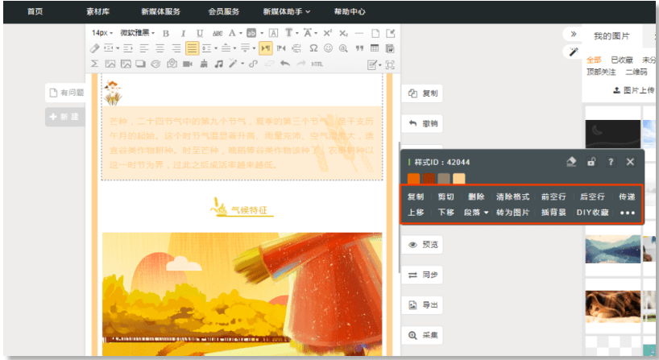This screenshot has width=659, height=360.
Task: Open the more options ellipsis in popup
Action: coord(627,213)
